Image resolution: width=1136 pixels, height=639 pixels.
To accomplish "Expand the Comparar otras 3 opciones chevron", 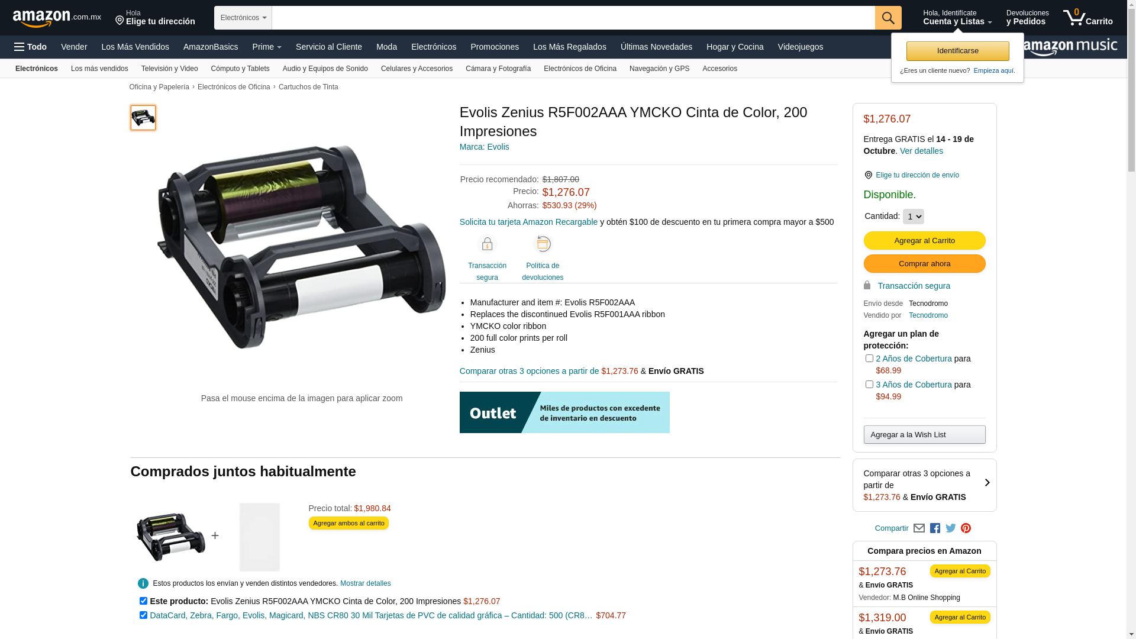I will pos(987,483).
